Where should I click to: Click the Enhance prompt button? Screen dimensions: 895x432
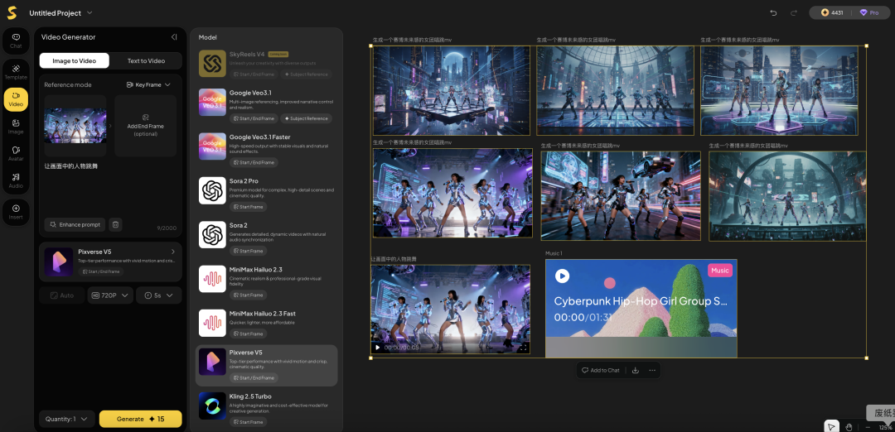(x=75, y=224)
